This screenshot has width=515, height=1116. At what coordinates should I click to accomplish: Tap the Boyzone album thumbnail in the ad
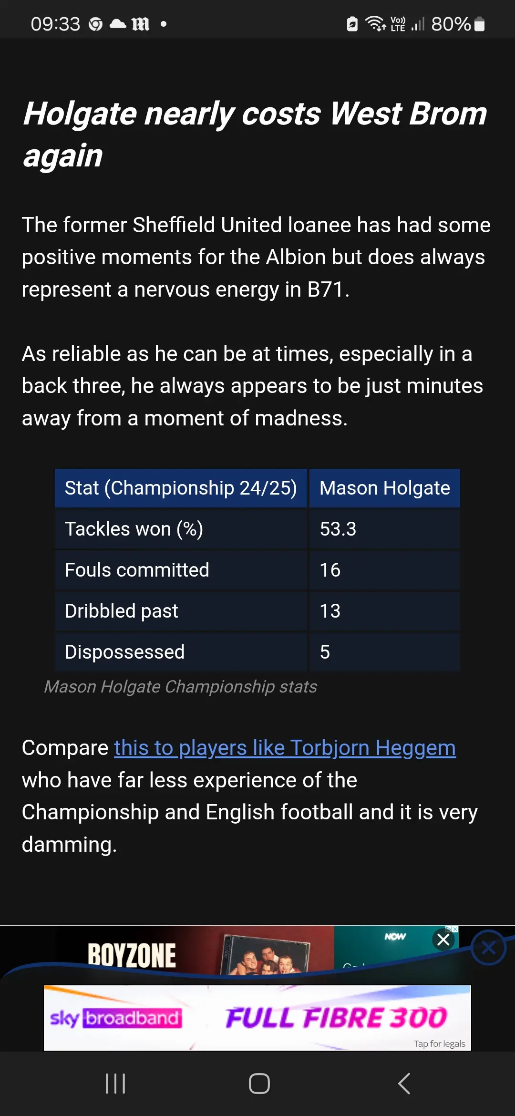pos(265,954)
